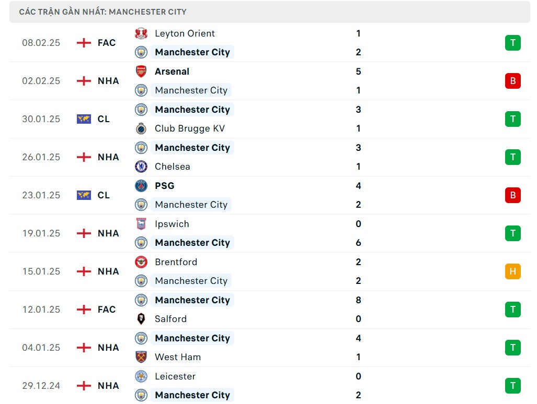The image size is (537, 404).
Task: Click the Ipswich club crest icon
Action: (141, 224)
